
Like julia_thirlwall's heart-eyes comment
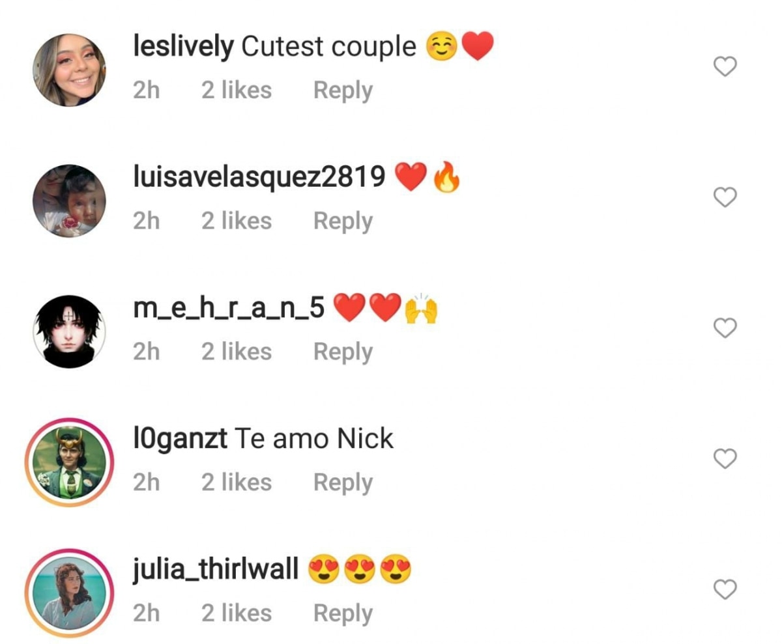click(x=725, y=590)
